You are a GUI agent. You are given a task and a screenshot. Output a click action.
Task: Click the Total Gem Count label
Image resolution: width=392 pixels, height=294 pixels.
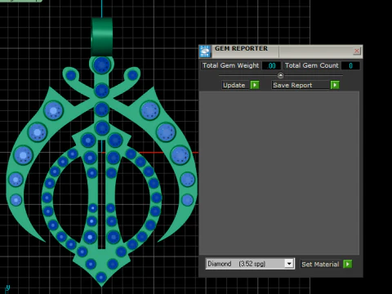(x=311, y=65)
